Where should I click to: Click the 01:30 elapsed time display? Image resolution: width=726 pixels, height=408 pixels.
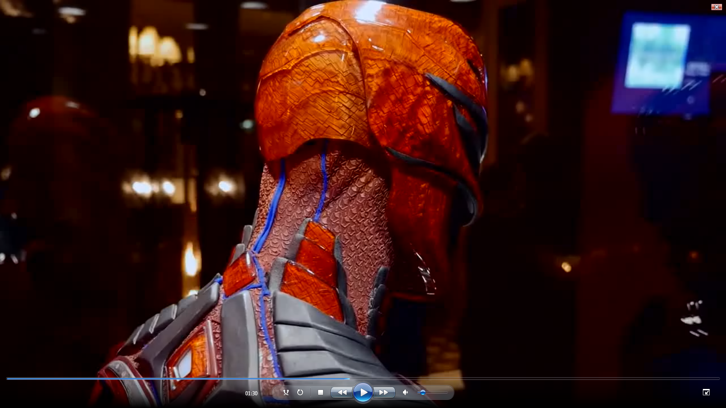251,393
